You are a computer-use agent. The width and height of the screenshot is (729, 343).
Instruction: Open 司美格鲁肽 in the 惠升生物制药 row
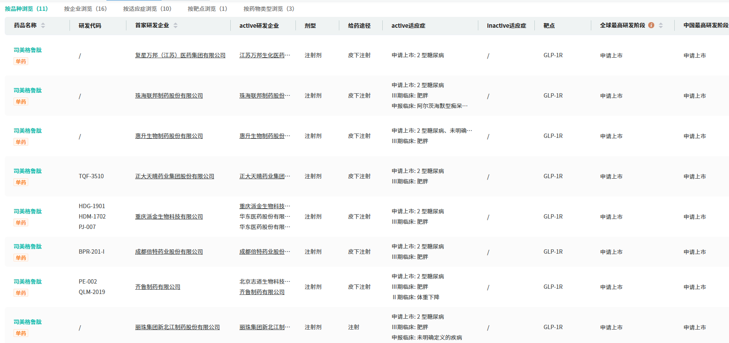pos(28,131)
